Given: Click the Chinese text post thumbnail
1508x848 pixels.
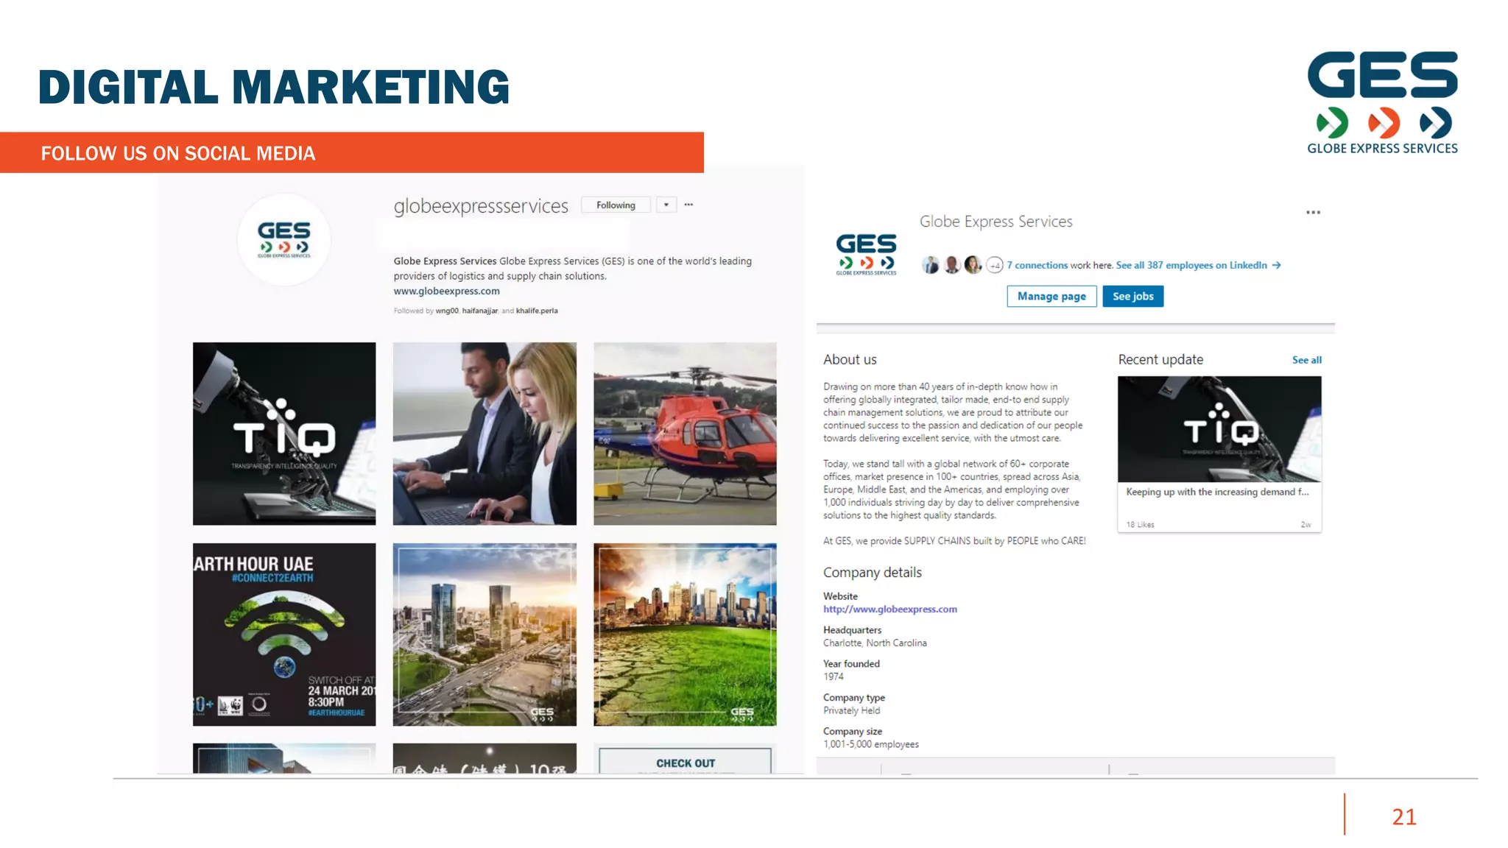Looking at the screenshot, I should [485, 759].
